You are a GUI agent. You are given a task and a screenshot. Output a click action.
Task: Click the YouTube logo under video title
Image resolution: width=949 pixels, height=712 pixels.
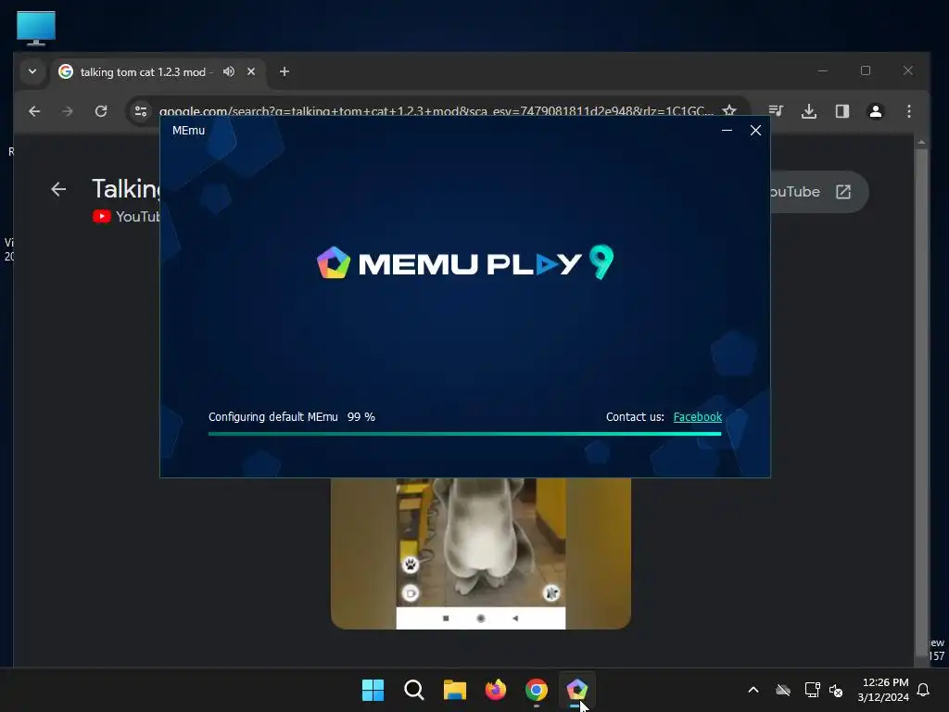(x=102, y=216)
